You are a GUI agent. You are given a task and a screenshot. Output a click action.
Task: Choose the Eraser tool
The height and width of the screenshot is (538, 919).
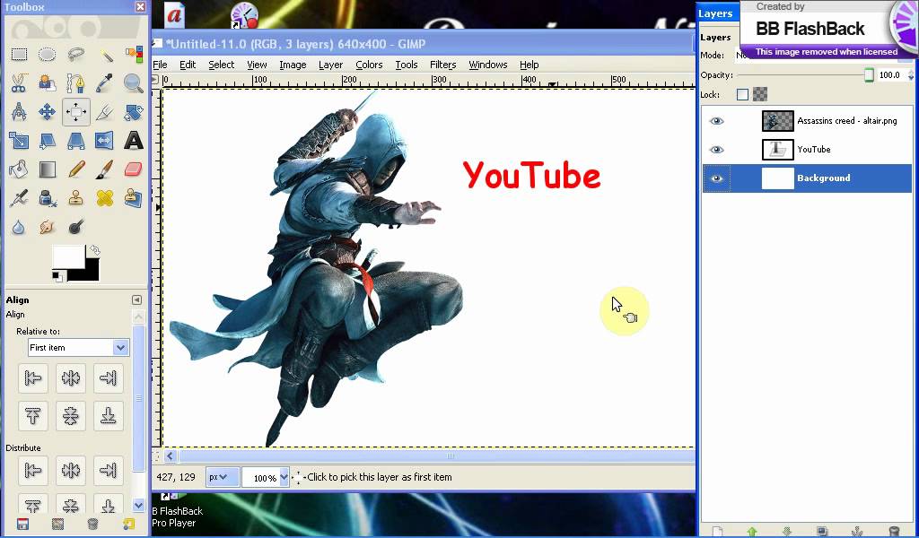134,169
